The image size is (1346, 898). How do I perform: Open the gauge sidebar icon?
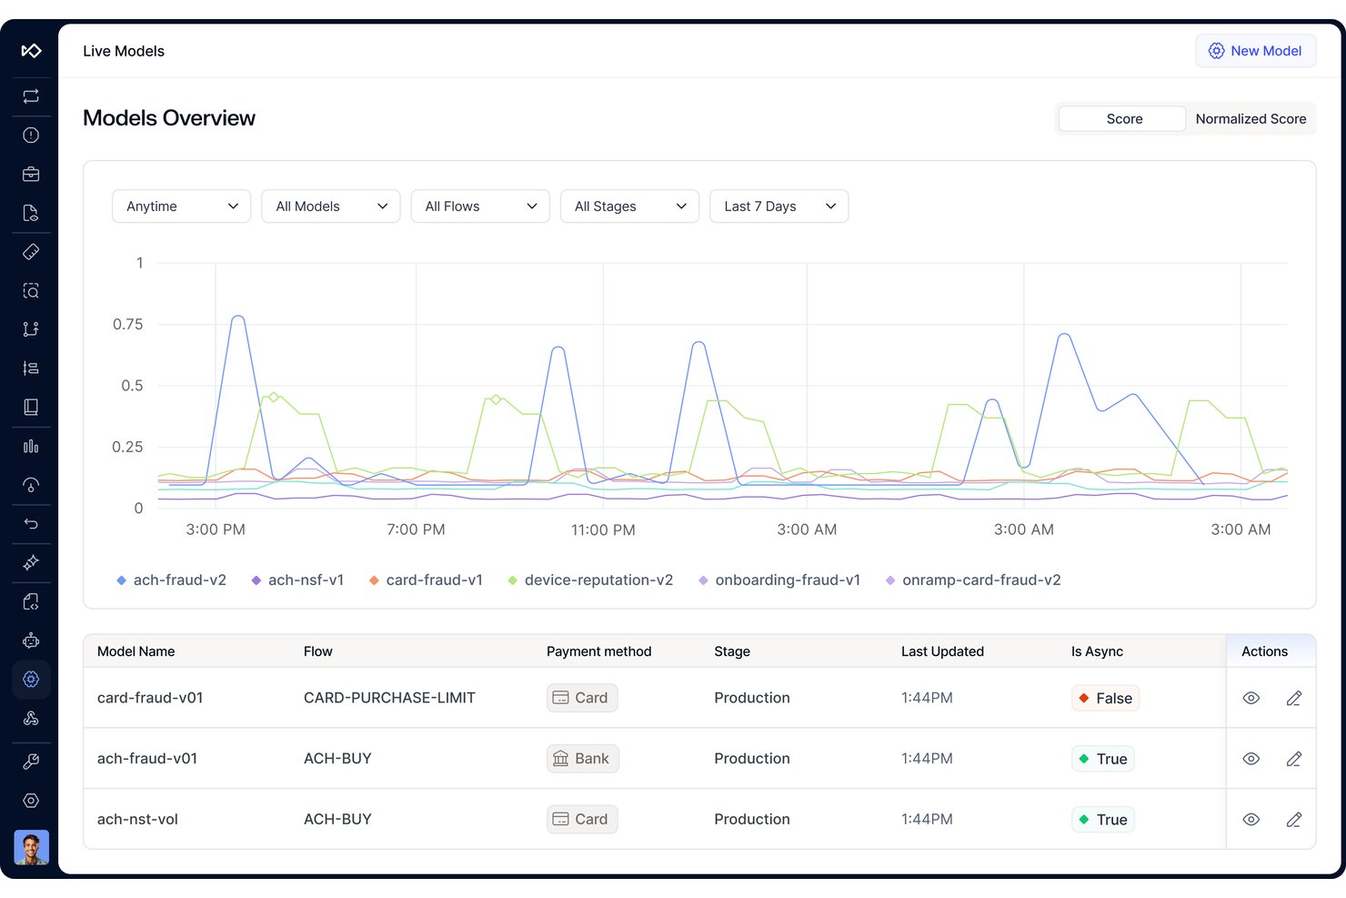point(31,485)
